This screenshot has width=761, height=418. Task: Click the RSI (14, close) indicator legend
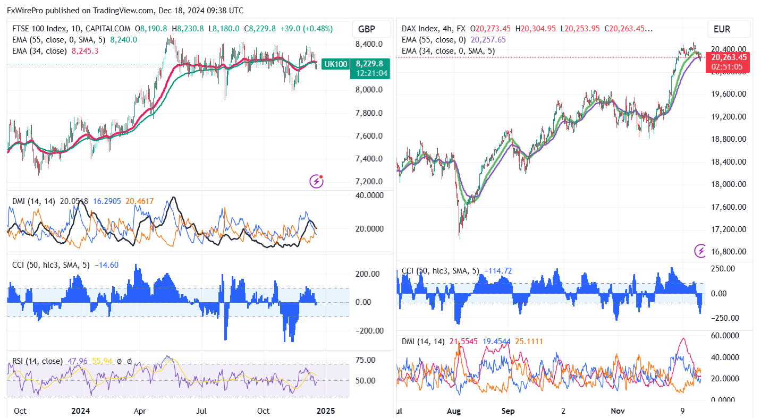click(37, 362)
